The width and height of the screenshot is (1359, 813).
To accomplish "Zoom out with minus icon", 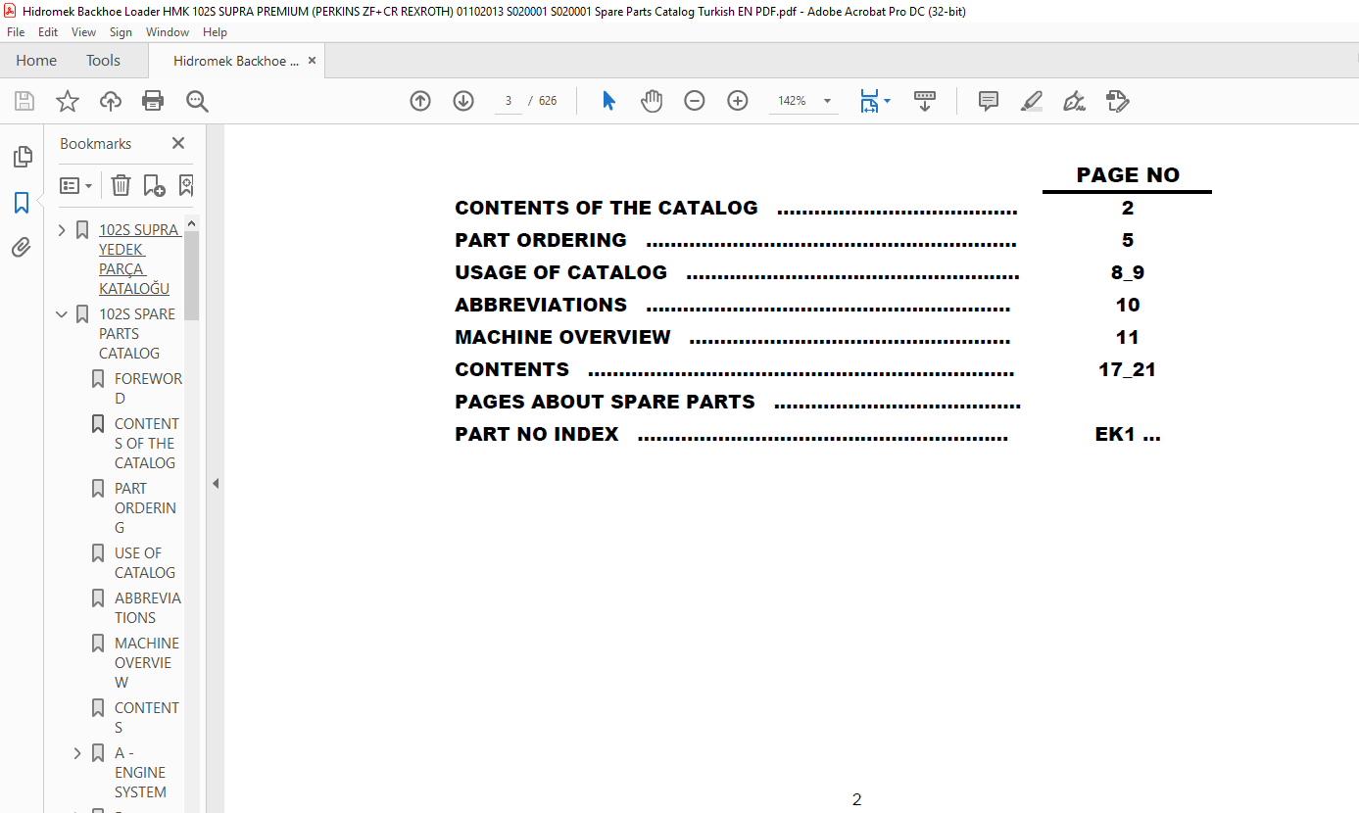I will (695, 101).
